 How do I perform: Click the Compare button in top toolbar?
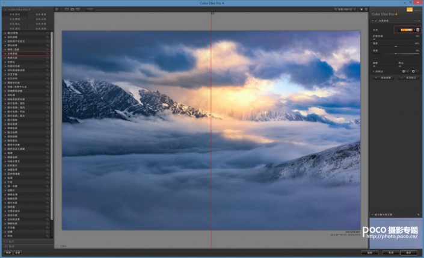tap(90, 10)
